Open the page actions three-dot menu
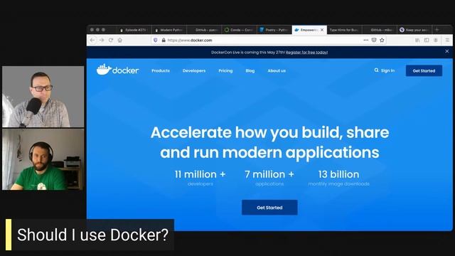The width and height of the screenshot is (455, 256). pyautogui.click(x=365, y=40)
